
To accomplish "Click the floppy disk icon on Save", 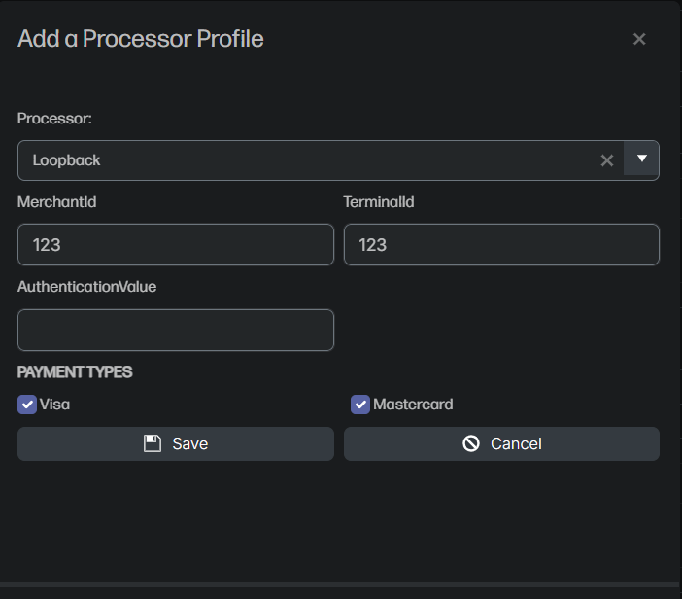I will 153,443.
